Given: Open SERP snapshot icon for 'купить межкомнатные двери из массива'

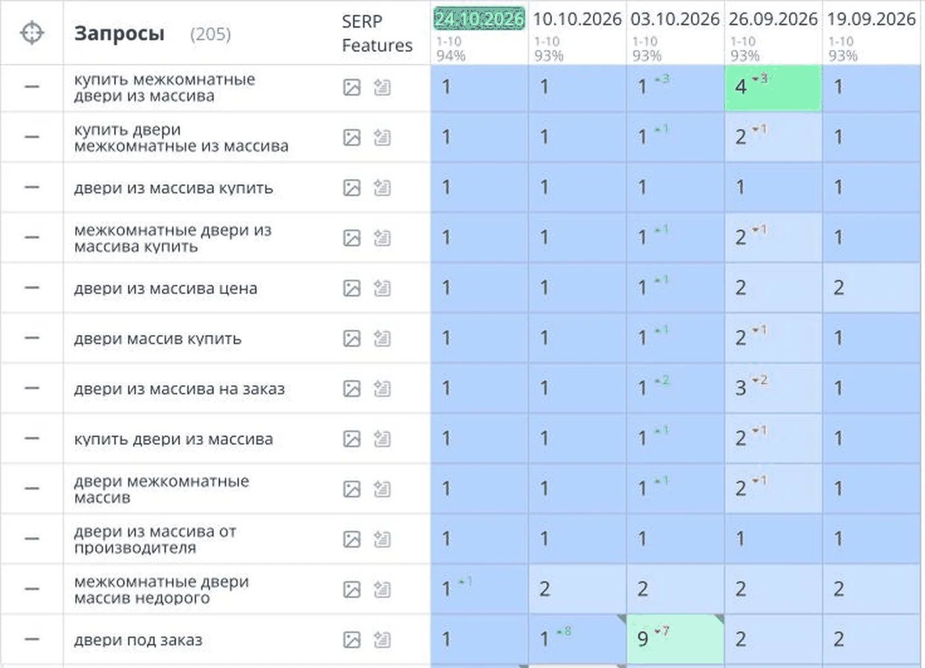Looking at the screenshot, I should [382, 87].
